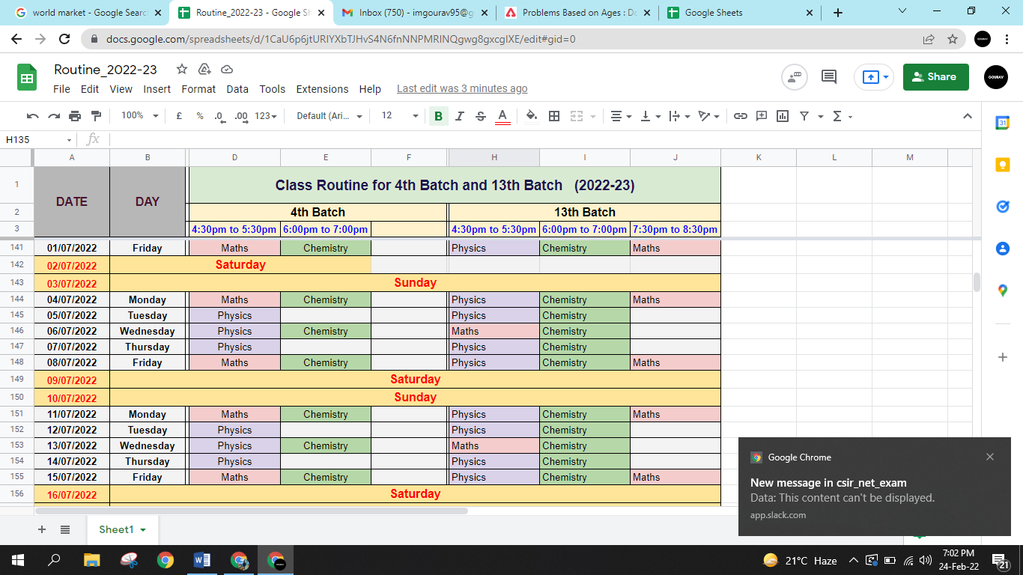Open the last edit history link

[x=462, y=88]
